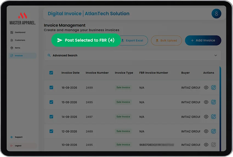Image resolution: width=233 pixels, height=157 pixels.
Task: Click the date 14-08-2026 cell
Action: [69, 117]
